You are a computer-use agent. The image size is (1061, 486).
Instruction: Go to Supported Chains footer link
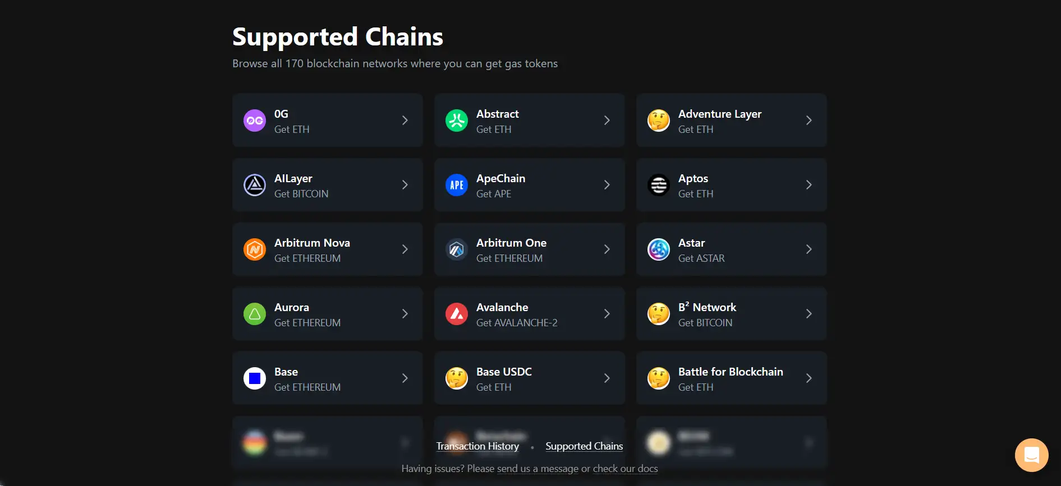(x=584, y=446)
